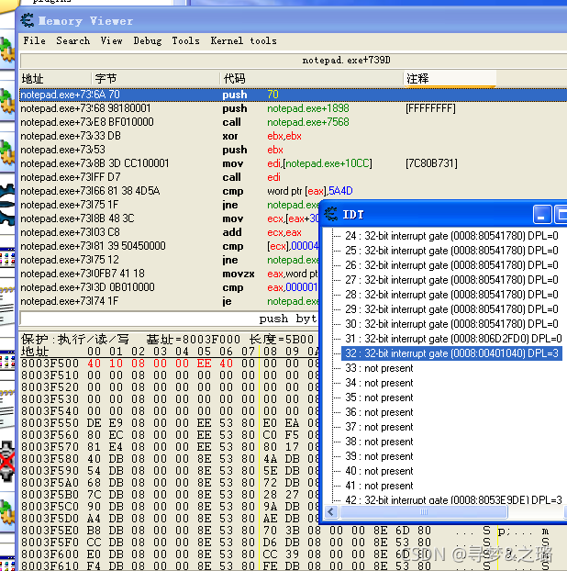Select IDT entry 25 interrupt gate
Image resolution: width=567 pixels, height=571 pixels.
pos(451,251)
